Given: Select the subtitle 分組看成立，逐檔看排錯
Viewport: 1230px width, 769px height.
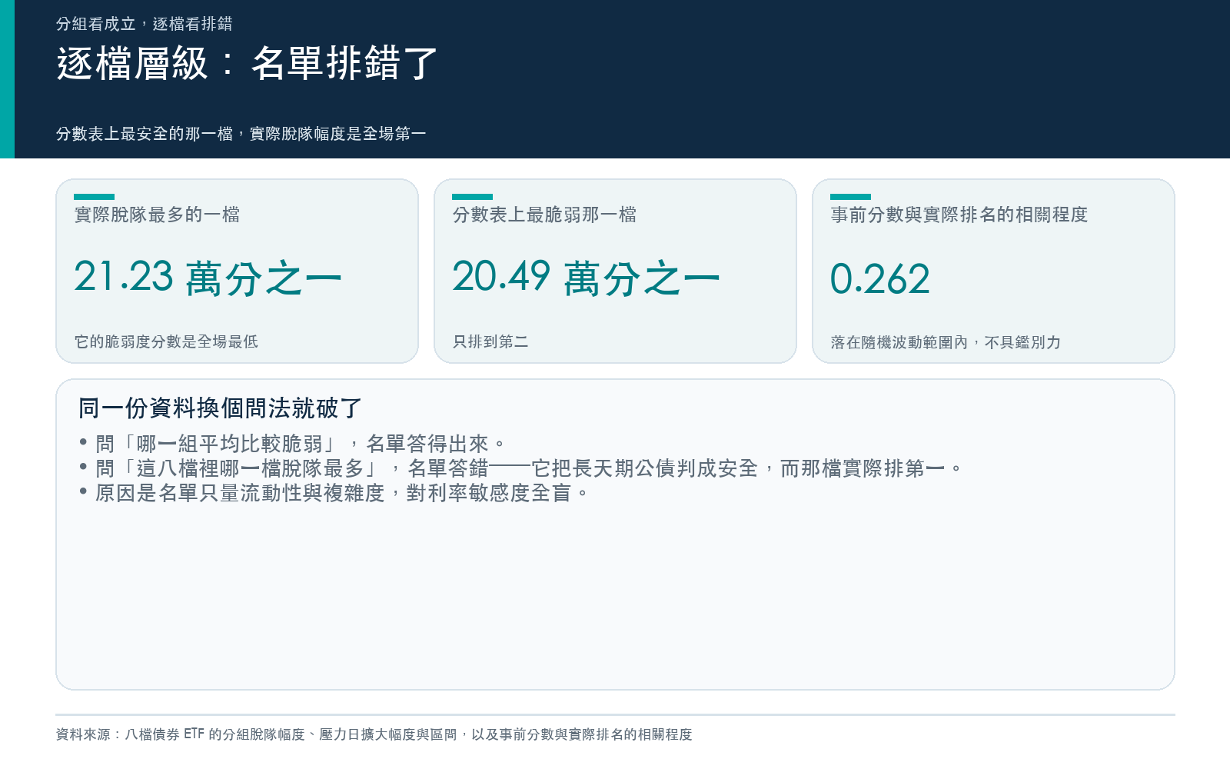Looking at the screenshot, I should pos(145,24).
